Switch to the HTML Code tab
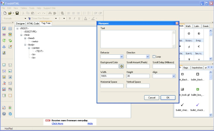Image resolution: width=214 pixels, height=131 pixels. point(33,23)
